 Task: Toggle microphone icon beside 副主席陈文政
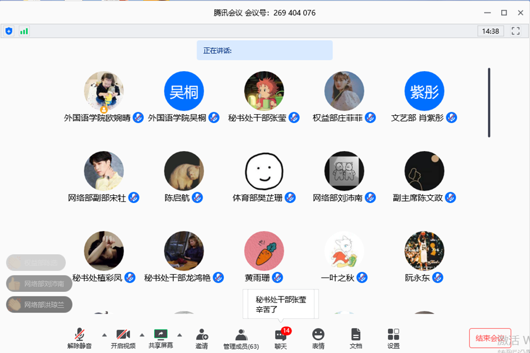[x=450, y=198]
